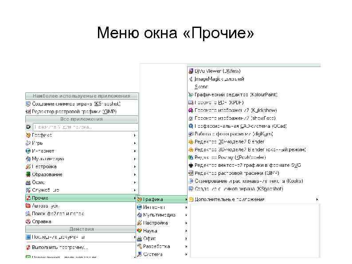Select Графика in Прочие submenu
This screenshot has height=264, width=352.
pyautogui.click(x=162, y=200)
